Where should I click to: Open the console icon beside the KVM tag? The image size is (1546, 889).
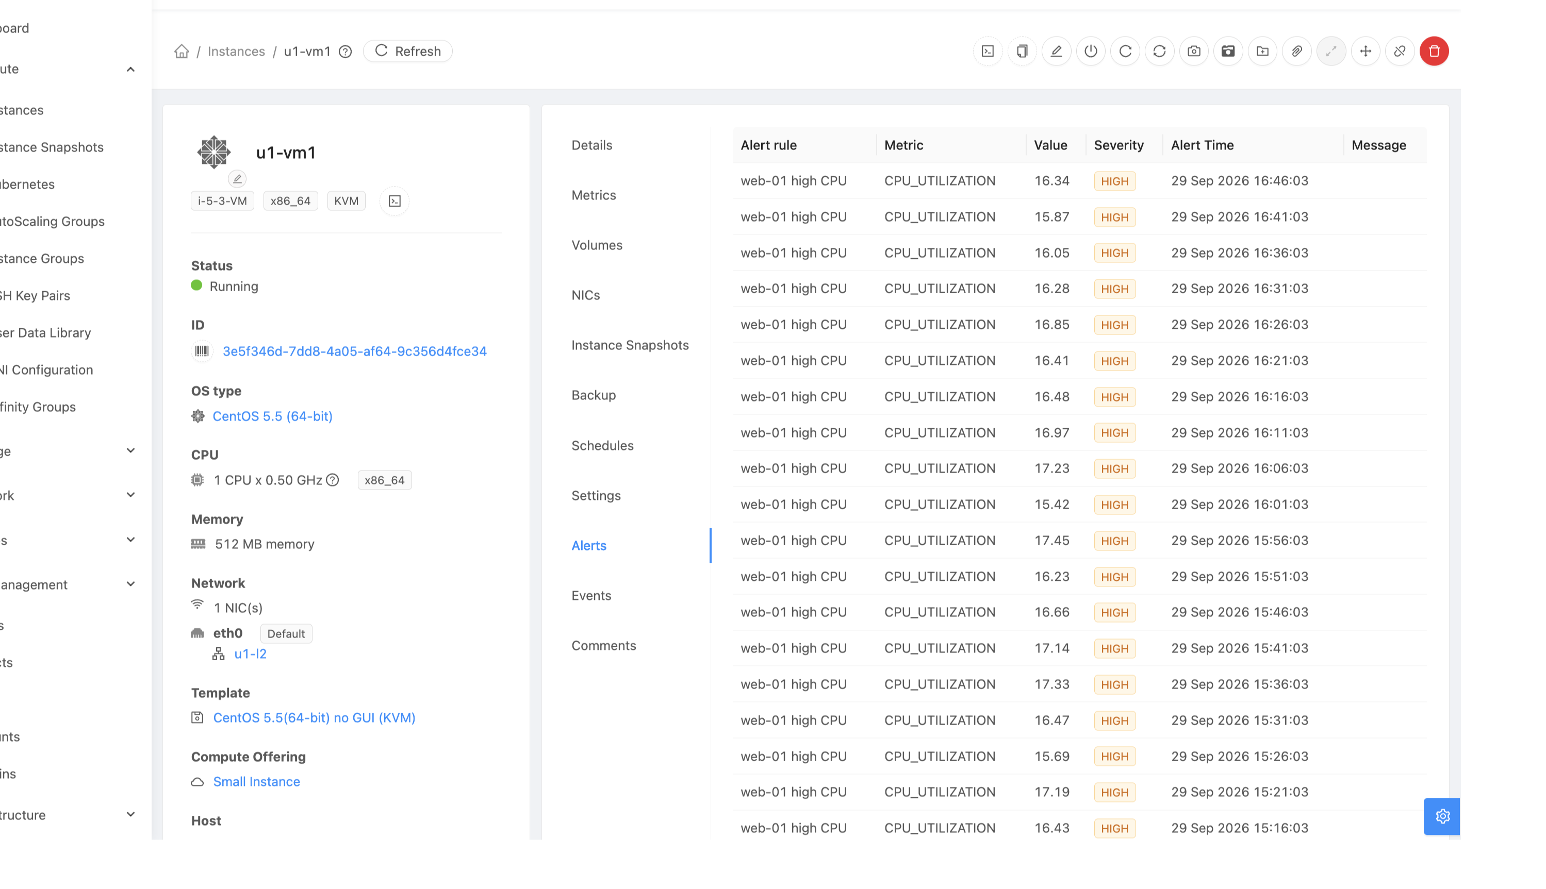[394, 201]
